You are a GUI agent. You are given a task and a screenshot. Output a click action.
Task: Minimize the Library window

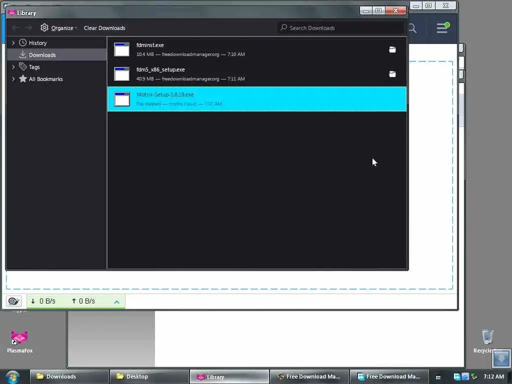[x=366, y=11]
